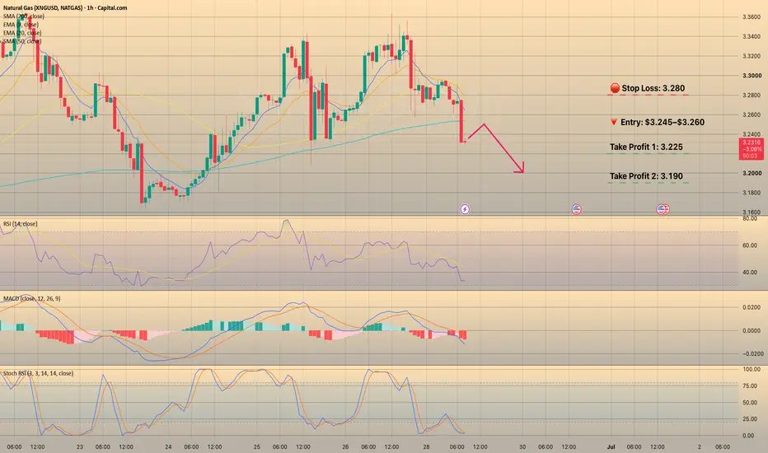The image size is (768, 453).
Task: Click the date 26 on time axis
Action: (x=345, y=446)
